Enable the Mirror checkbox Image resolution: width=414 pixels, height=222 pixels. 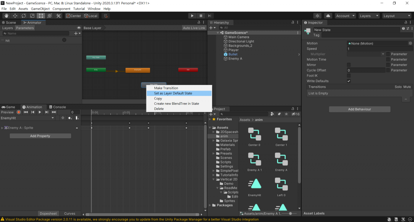coord(349,65)
